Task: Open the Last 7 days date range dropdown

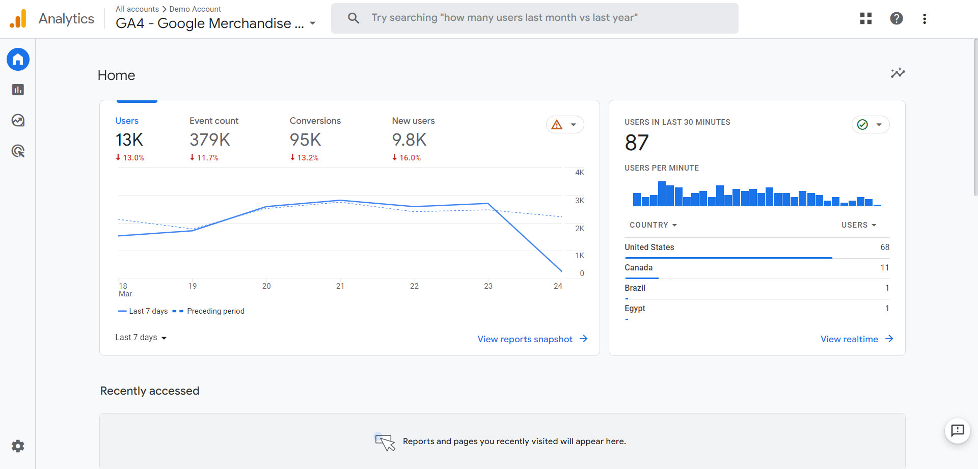Action: click(141, 338)
